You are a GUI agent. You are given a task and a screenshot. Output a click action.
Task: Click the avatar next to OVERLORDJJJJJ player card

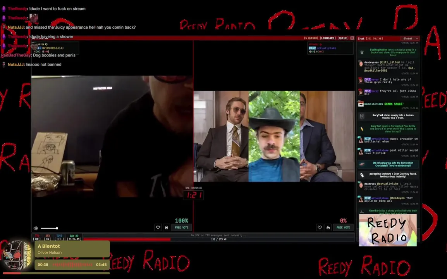pyautogui.click(x=34, y=46)
